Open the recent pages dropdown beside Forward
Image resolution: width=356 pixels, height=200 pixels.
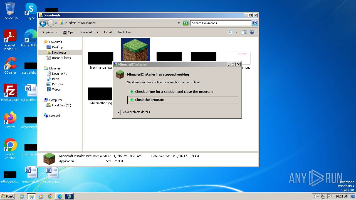[56, 23]
